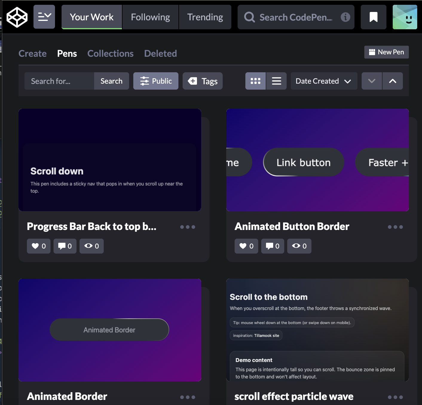Screen dimensions: 422x405
Task: Click the info icon beside search bar
Action: pos(345,17)
